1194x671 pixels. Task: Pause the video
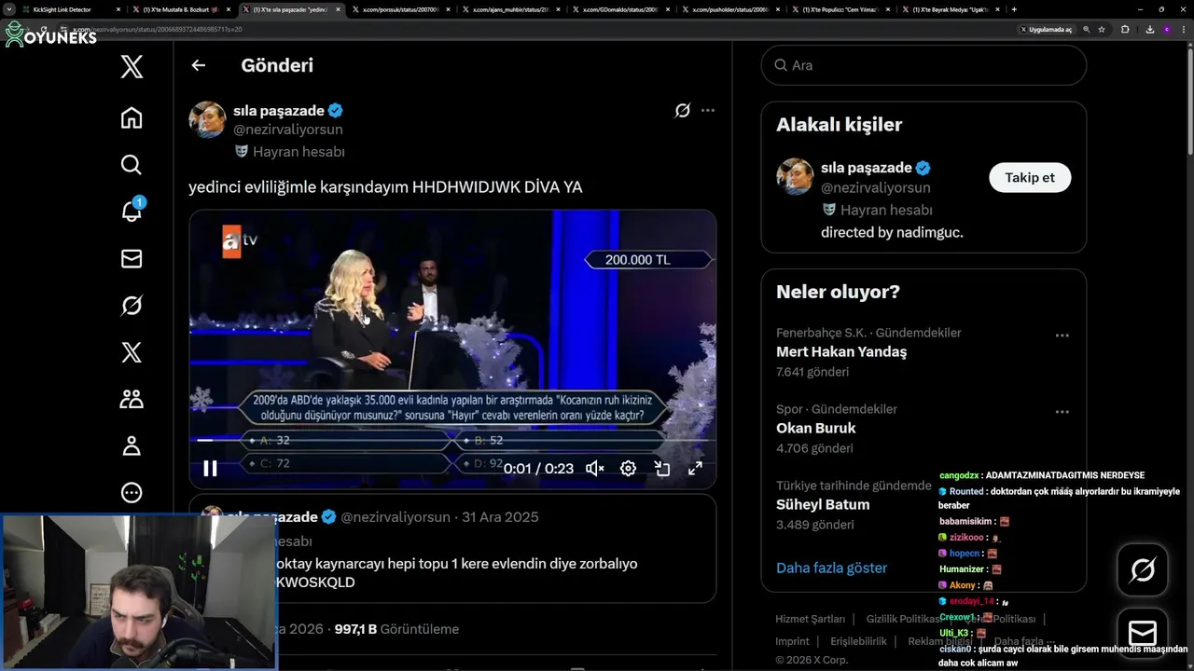[x=210, y=469]
